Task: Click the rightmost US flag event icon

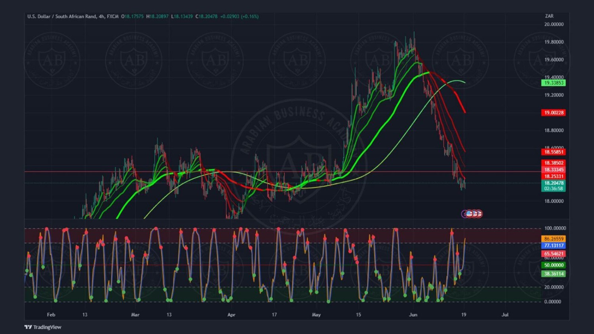Action: point(479,214)
